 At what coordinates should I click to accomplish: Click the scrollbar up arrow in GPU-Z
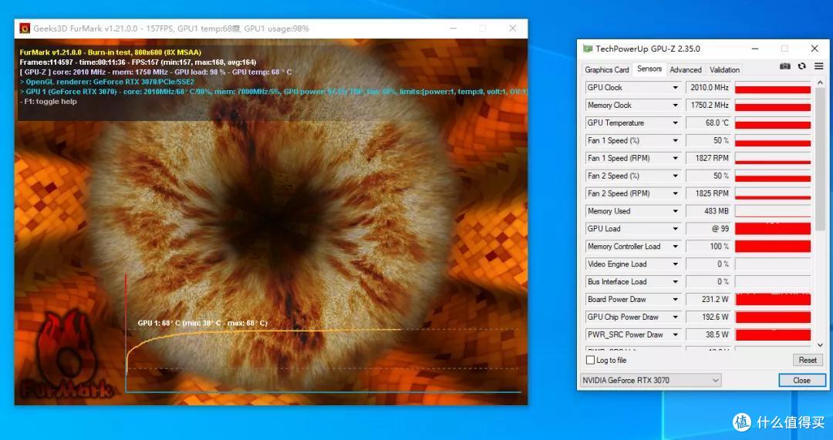(820, 82)
